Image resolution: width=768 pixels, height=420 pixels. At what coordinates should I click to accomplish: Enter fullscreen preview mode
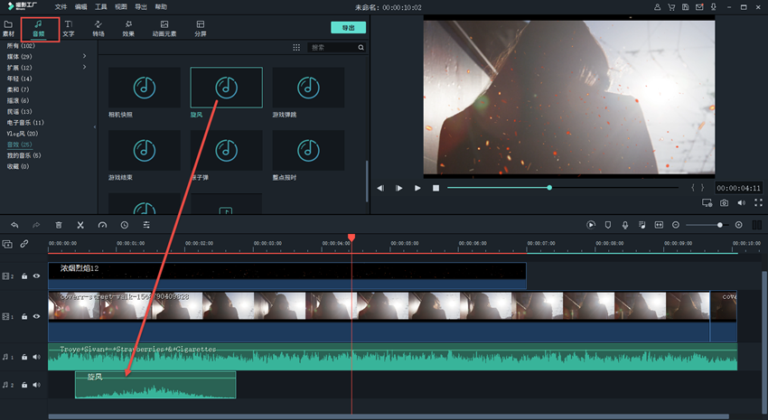758,202
